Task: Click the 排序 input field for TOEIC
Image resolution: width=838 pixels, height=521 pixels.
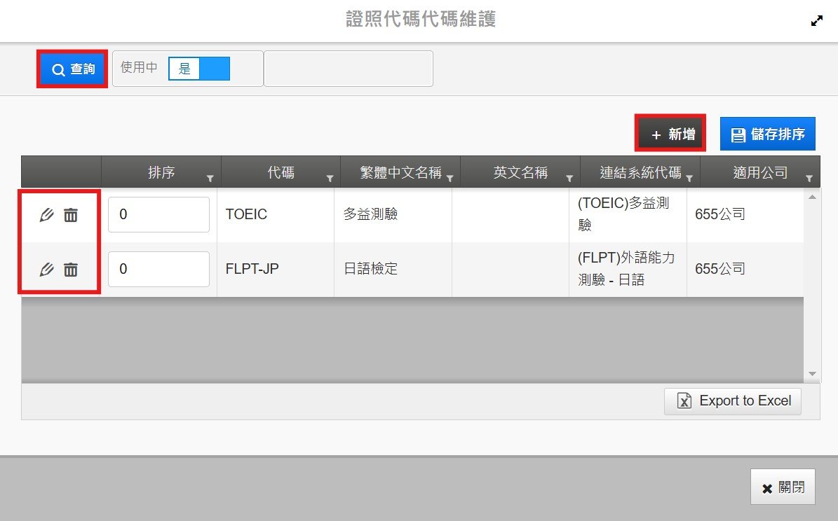Action: [x=158, y=214]
